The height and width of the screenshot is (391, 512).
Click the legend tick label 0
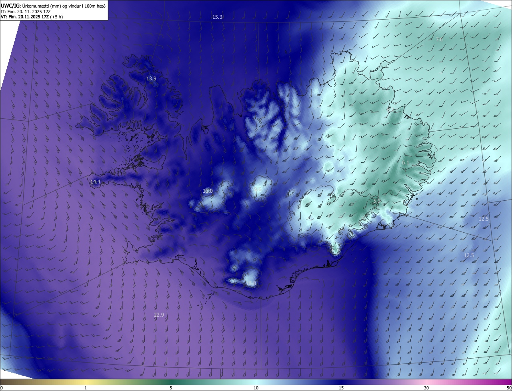pyautogui.click(x=2, y=388)
